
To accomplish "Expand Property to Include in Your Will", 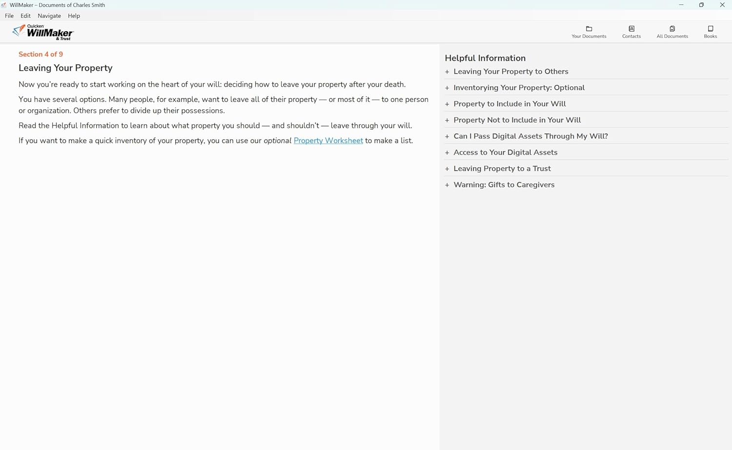I will coord(509,103).
